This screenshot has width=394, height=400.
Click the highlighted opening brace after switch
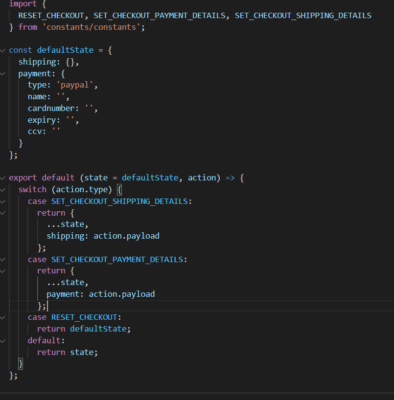point(119,190)
